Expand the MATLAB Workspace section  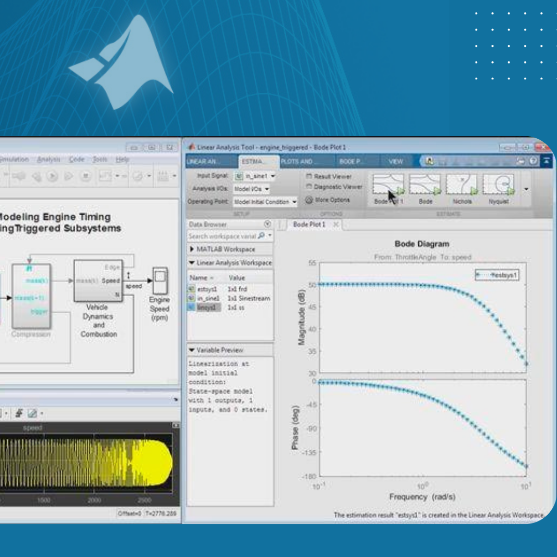point(192,249)
